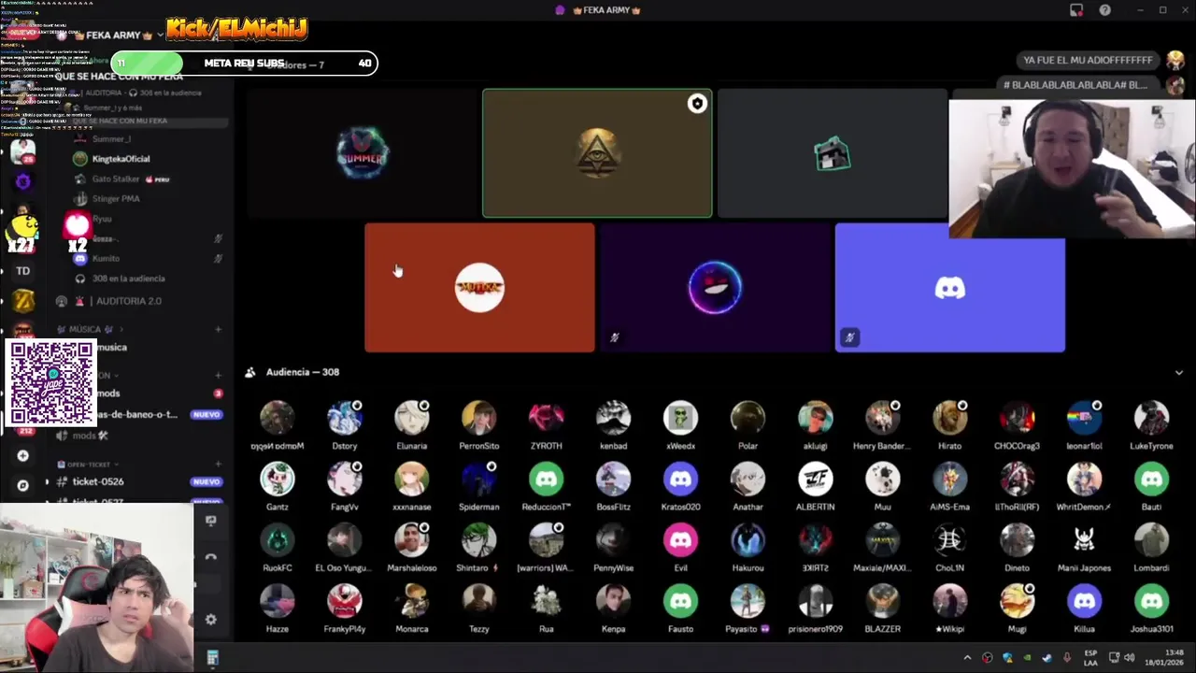Viewport: 1196px width, 673px height.
Task: Open audience member xWeedx
Action: tap(681, 425)
